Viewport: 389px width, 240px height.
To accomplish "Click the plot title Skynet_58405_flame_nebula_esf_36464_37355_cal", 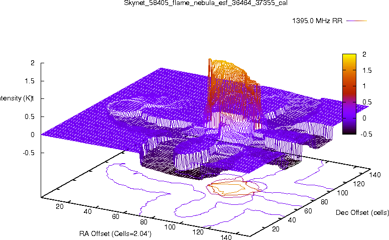I will (206, 3).
